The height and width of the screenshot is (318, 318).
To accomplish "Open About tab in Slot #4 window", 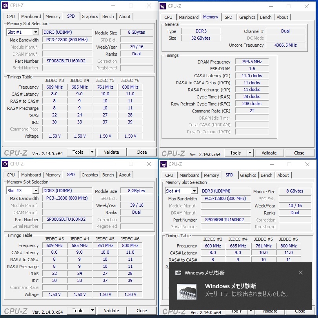I will [283, 175].
